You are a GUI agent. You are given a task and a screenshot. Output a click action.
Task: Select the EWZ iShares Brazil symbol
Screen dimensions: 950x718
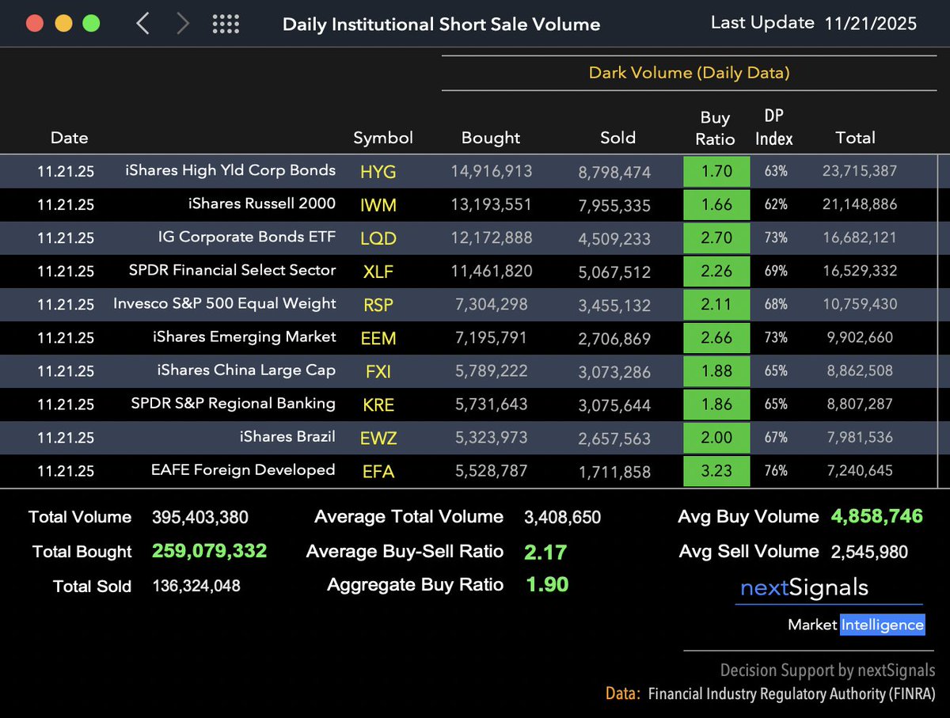378,438
